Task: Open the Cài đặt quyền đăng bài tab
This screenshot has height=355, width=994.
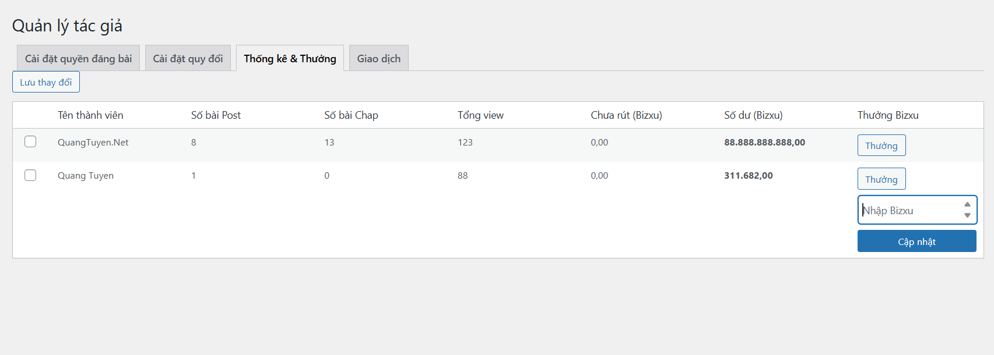Action: click(78, 58)
